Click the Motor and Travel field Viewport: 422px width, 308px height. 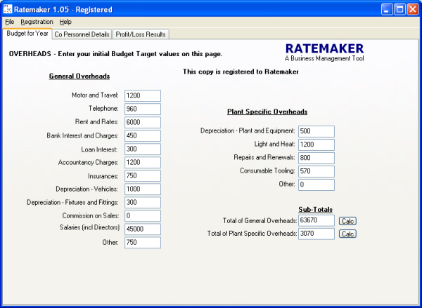click(143, 95)
